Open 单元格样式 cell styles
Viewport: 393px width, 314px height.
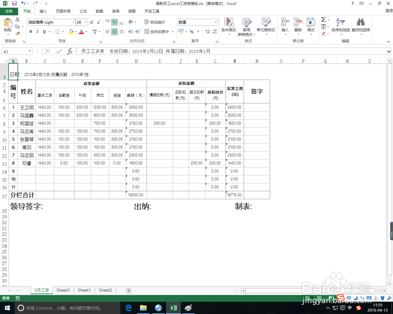point(266,26)
